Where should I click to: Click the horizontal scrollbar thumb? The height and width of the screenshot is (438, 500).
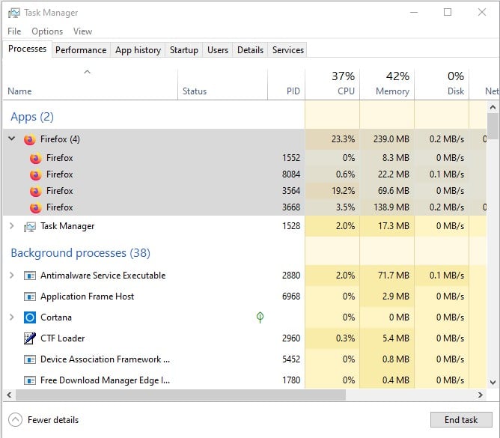point(180,395)
